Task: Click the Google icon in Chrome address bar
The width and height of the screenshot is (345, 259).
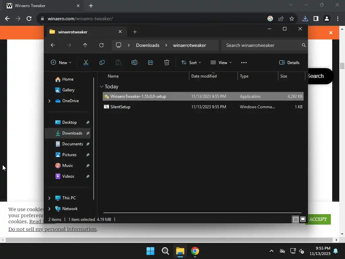Action: point(270,19)
